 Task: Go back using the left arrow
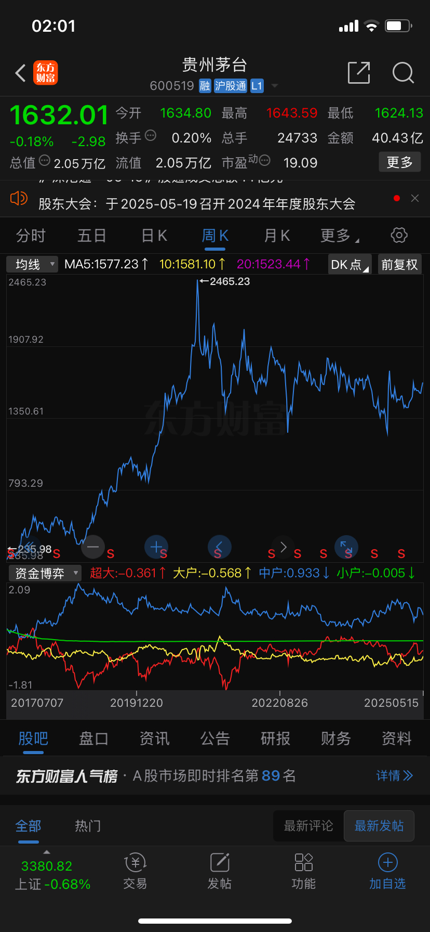click(x=20, y=73)
